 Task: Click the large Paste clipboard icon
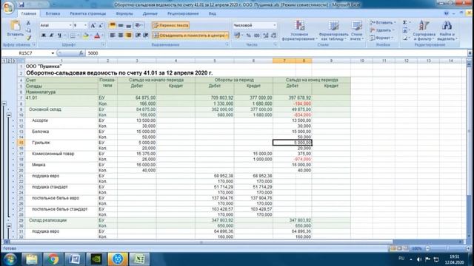click(x=15, y=26)
